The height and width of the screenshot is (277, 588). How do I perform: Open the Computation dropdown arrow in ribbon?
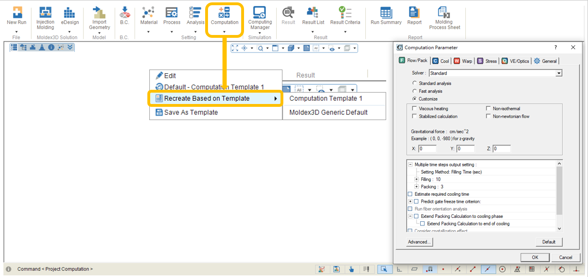(x=225, y=32)
